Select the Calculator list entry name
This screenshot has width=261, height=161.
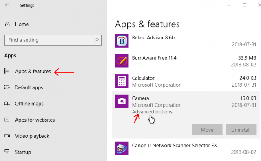click(x=143, y=78)
